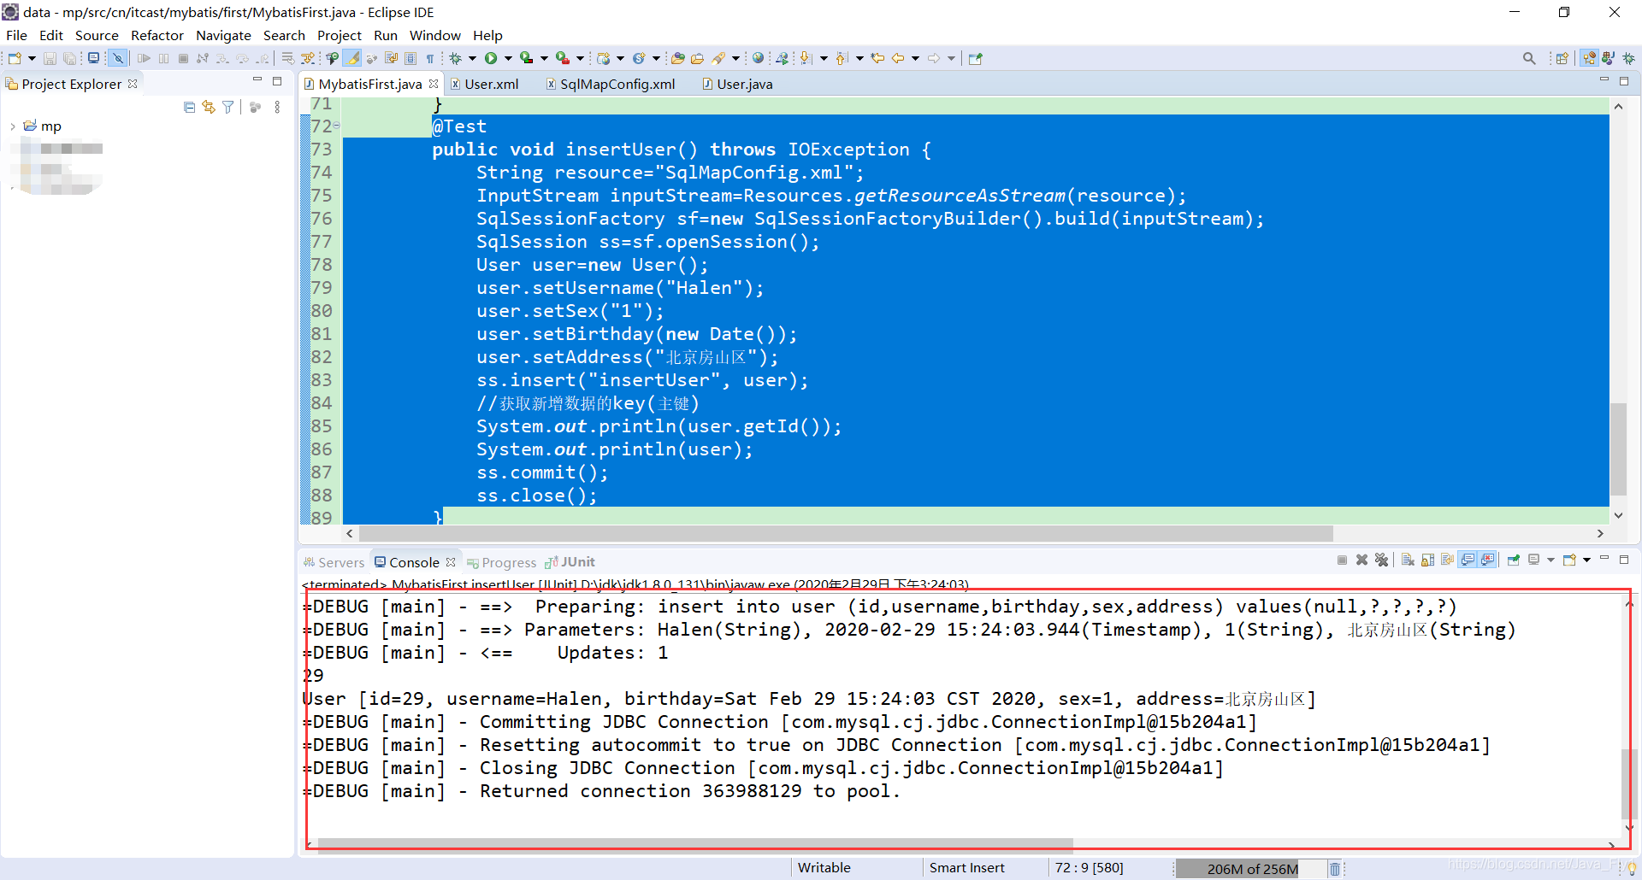The image size is (1642, 880).
Task: Open the Navigate menu
Action: (223, 35)
